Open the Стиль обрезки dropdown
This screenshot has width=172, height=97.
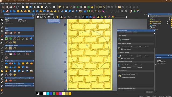132,77
